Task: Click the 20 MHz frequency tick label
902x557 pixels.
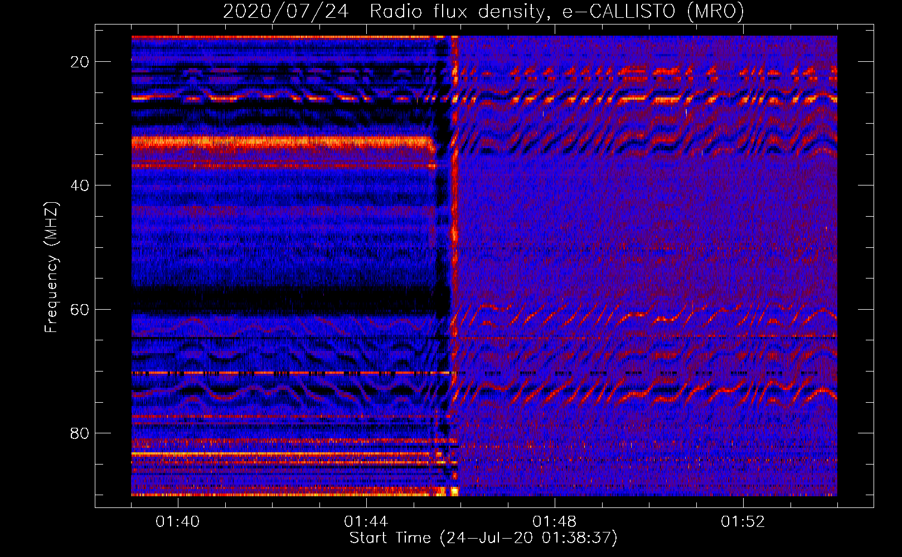Action: 80,62
